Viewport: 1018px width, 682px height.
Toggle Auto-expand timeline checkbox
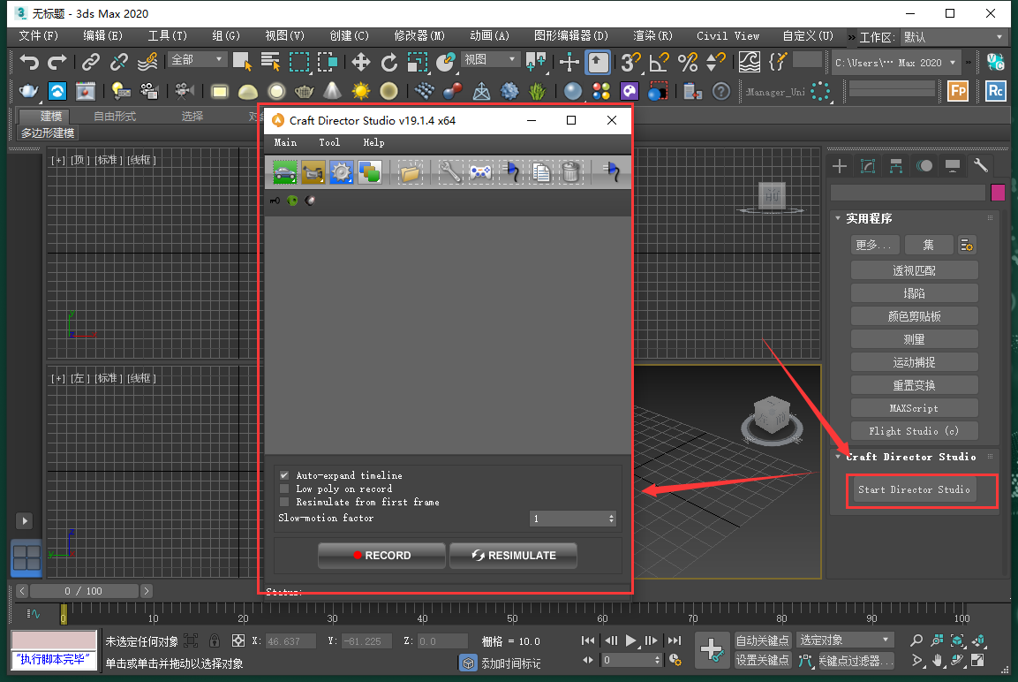point(284,475)
